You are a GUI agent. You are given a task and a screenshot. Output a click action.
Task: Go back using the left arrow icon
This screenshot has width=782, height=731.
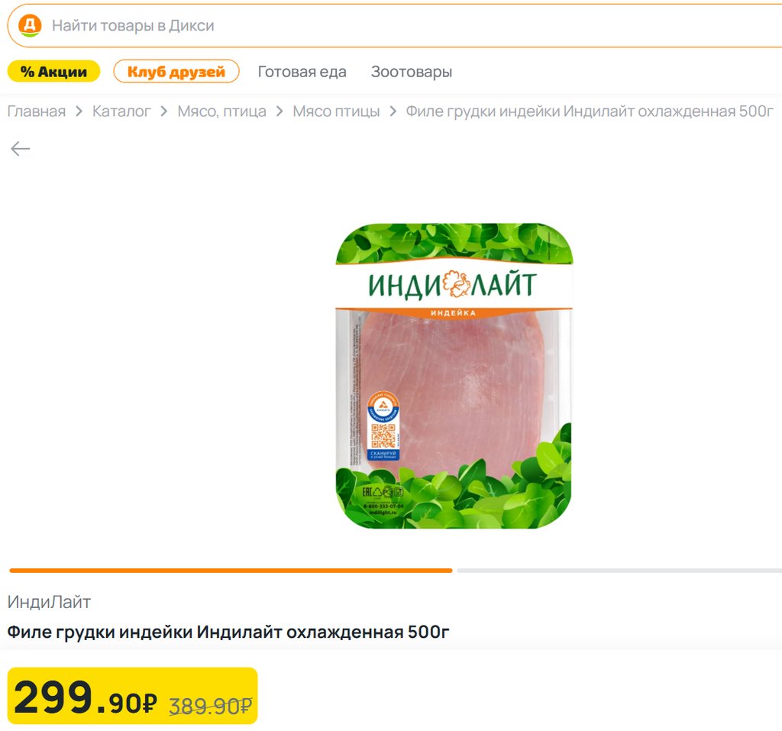(x=21, y=148)
